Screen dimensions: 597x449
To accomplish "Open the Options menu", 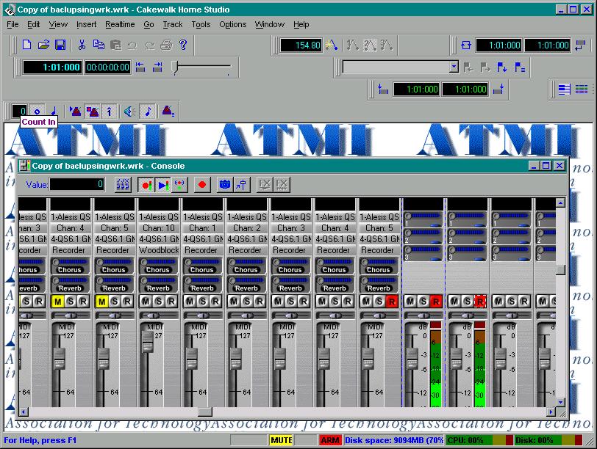I will coord(232,24).
